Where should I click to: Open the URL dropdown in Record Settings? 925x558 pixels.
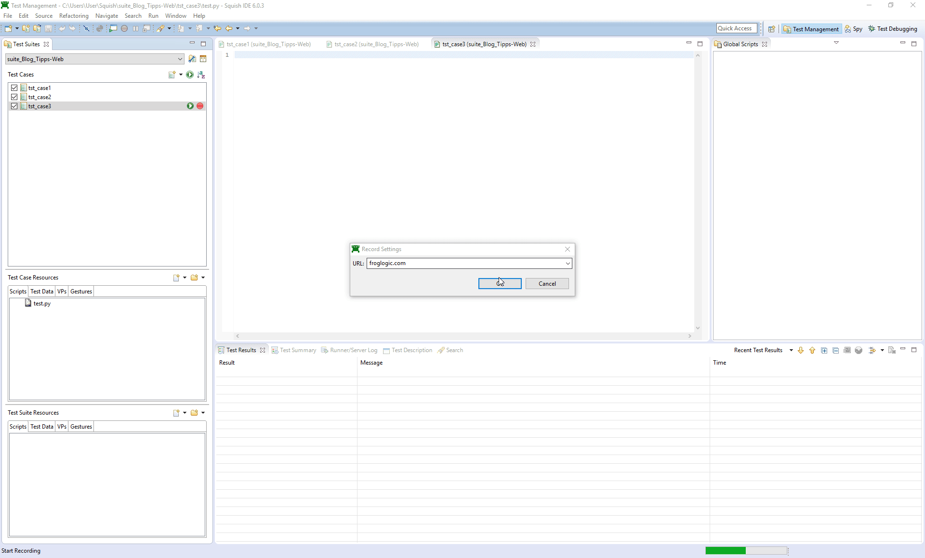pos(568,263)
